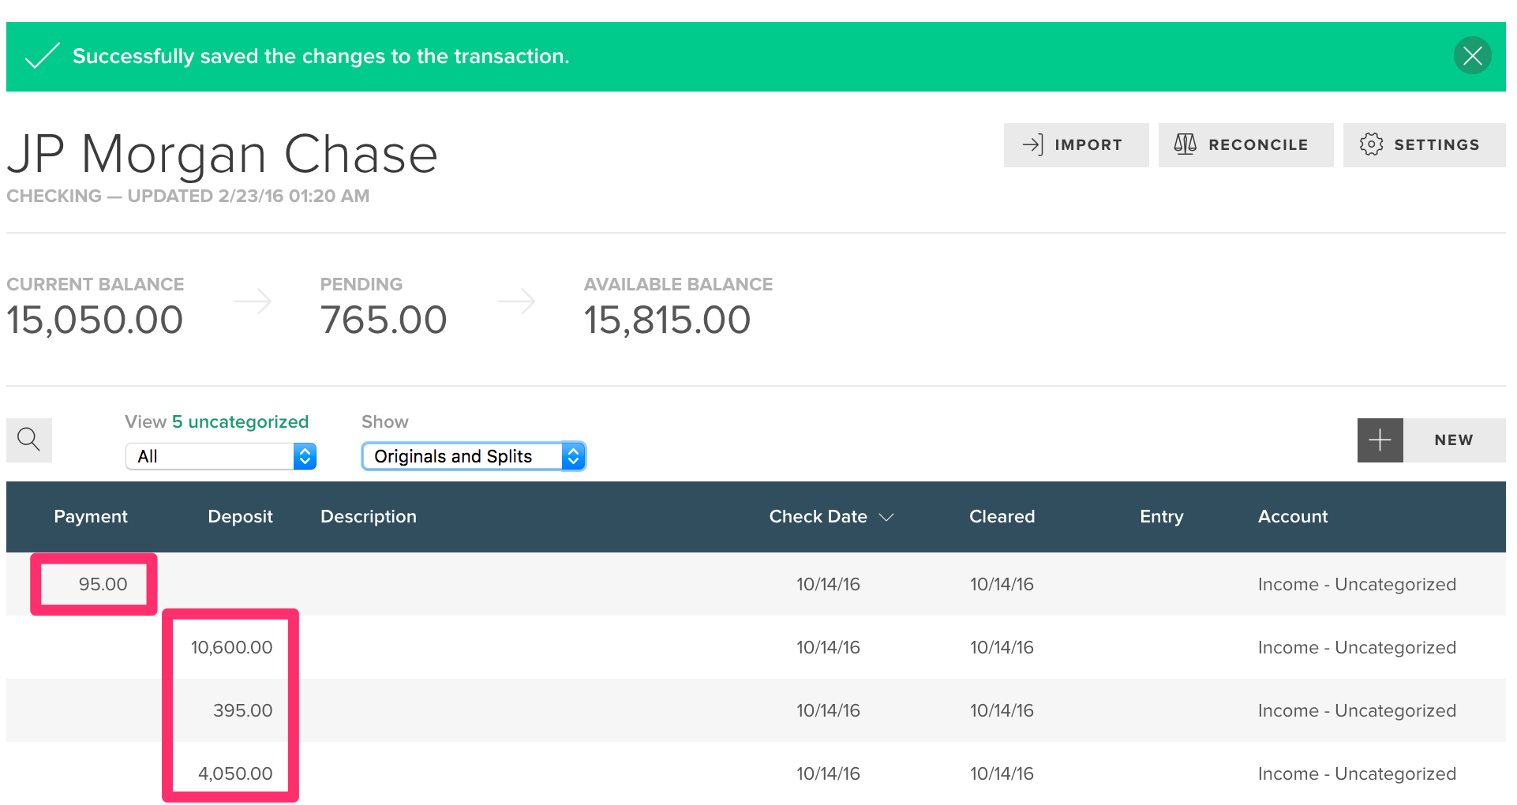This screenshot has width=1517, height=805.
Task: Click the checkmark icon in the banner
Action: (43, 56)
